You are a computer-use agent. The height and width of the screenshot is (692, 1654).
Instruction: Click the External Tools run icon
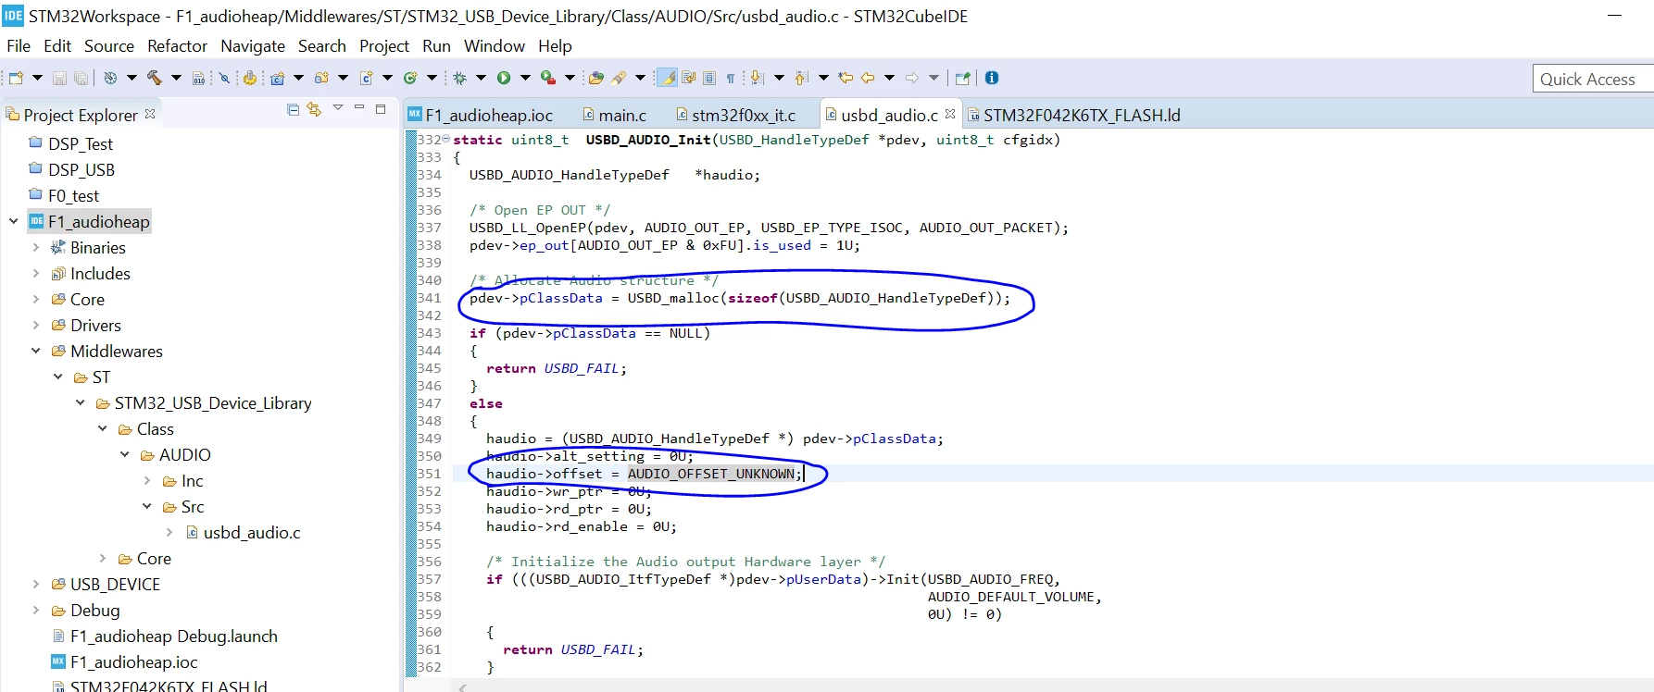548,79
